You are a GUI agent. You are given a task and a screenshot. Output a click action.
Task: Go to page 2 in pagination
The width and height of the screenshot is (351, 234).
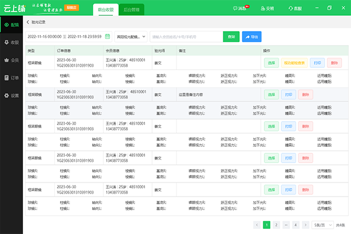pyautogui.click(x=277, y=224)
